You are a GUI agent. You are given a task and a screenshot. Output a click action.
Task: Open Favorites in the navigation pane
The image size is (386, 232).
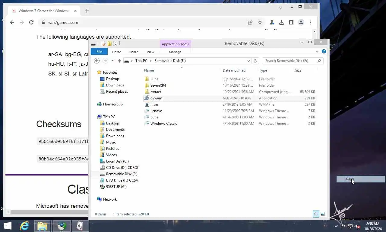pyautogui.click(x=110, y=72)
